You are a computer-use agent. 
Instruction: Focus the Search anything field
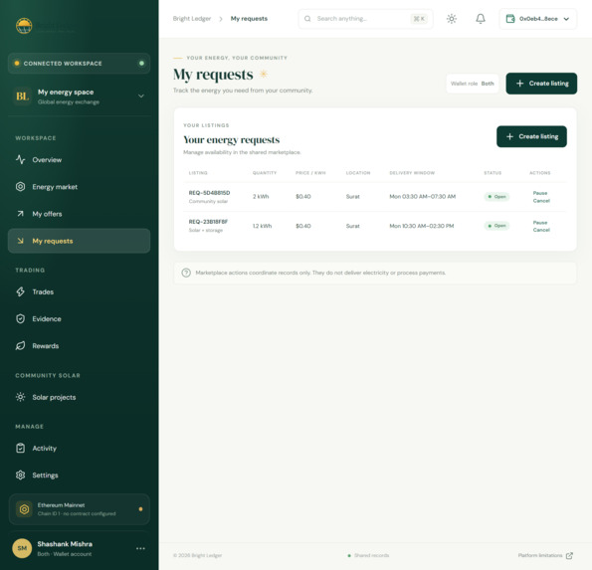pyautogui.click(x=365, y=19)
